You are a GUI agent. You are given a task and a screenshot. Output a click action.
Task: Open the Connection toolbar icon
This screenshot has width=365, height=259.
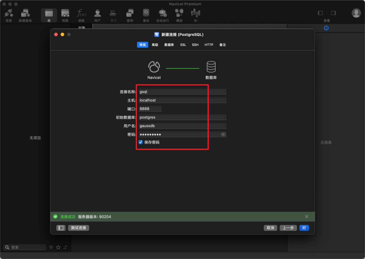pyautogui.click(x=9, y=13)
